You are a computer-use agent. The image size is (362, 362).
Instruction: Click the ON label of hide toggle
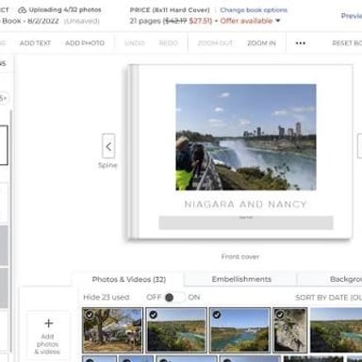point(194,297)
